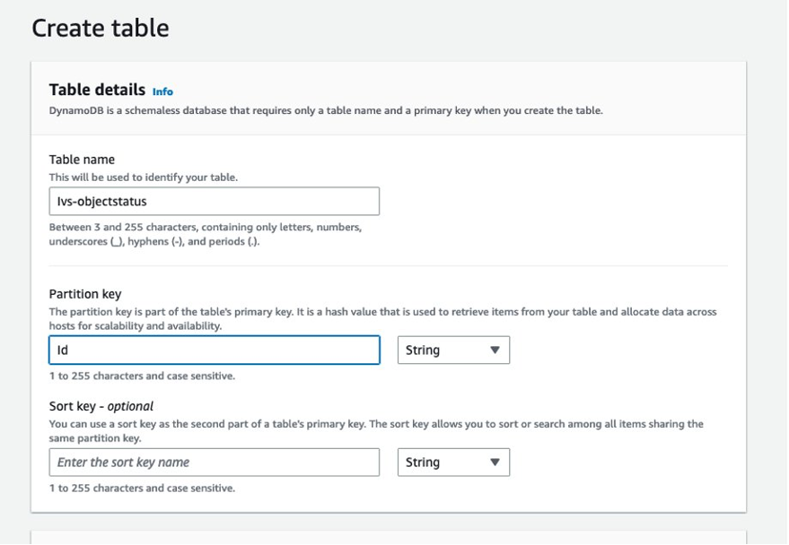This screenshot has height=545, width=789.
Task: Click the Table name label
Action: [x=82, y=160]
